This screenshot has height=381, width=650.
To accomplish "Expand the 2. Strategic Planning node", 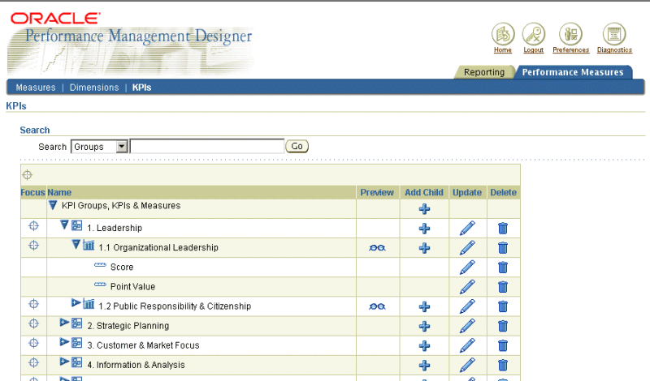I will pos(64,322).
